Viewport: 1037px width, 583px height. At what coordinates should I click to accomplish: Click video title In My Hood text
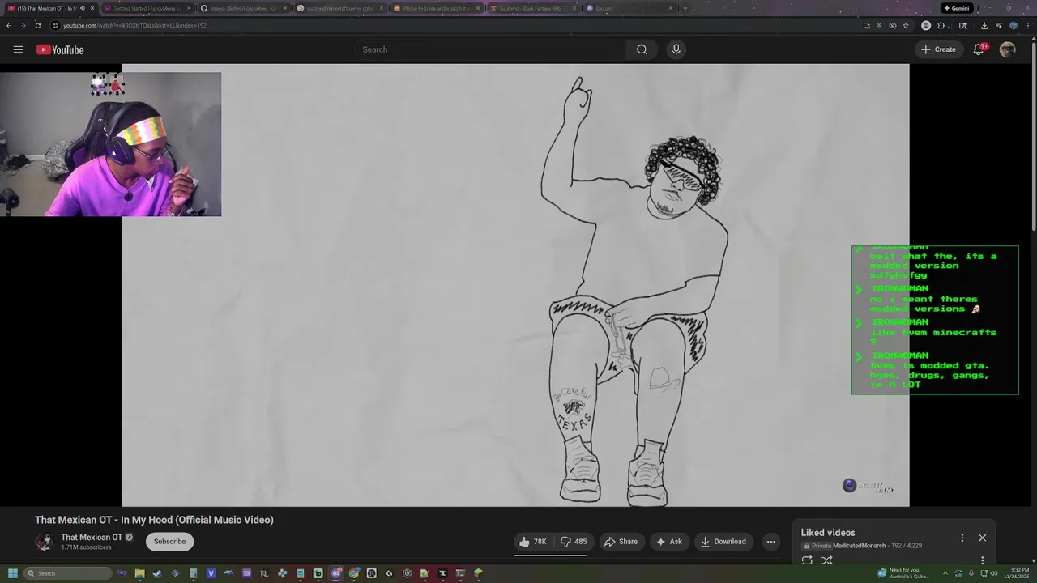tap(154, 520)
